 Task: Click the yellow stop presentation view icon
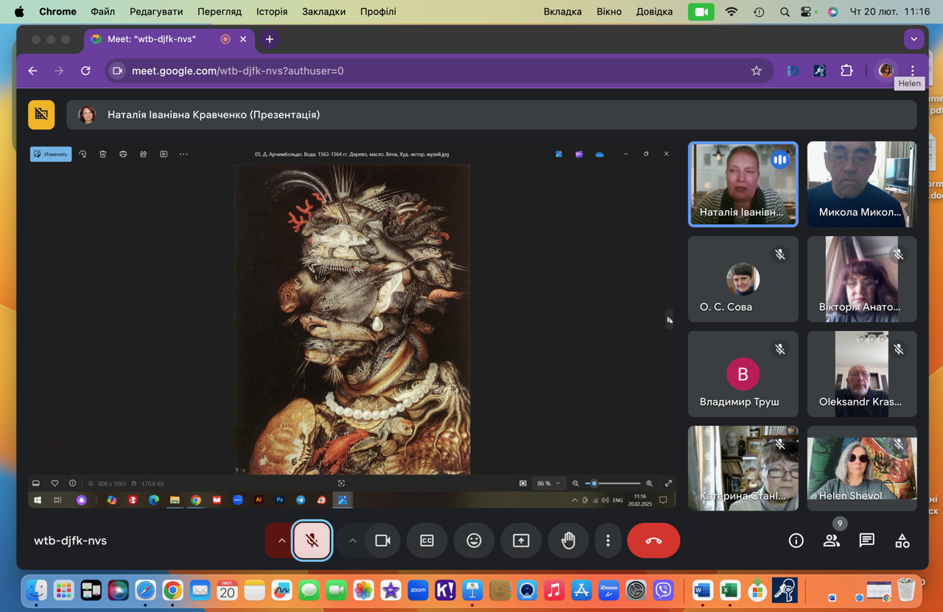tap(41, 115)
